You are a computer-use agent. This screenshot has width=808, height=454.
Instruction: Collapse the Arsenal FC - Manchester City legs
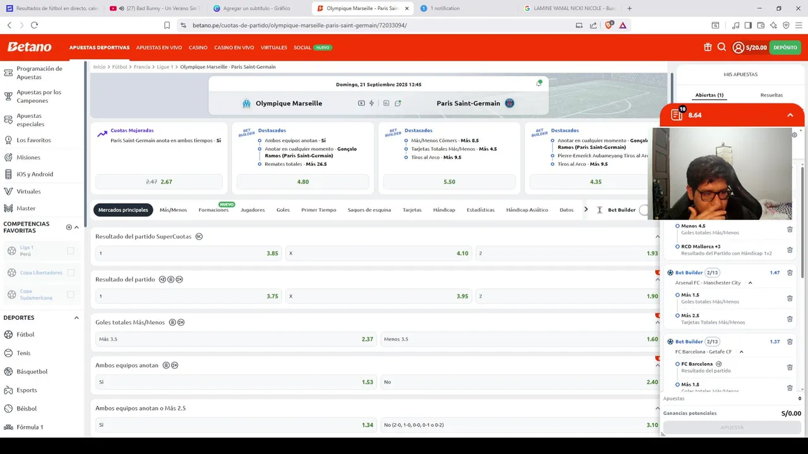click(x=750, y=283)
